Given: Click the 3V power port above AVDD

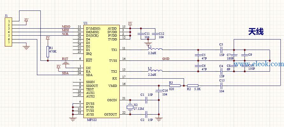Looking at the screenshot, I should pyautogui.click(x=130, y=24).
